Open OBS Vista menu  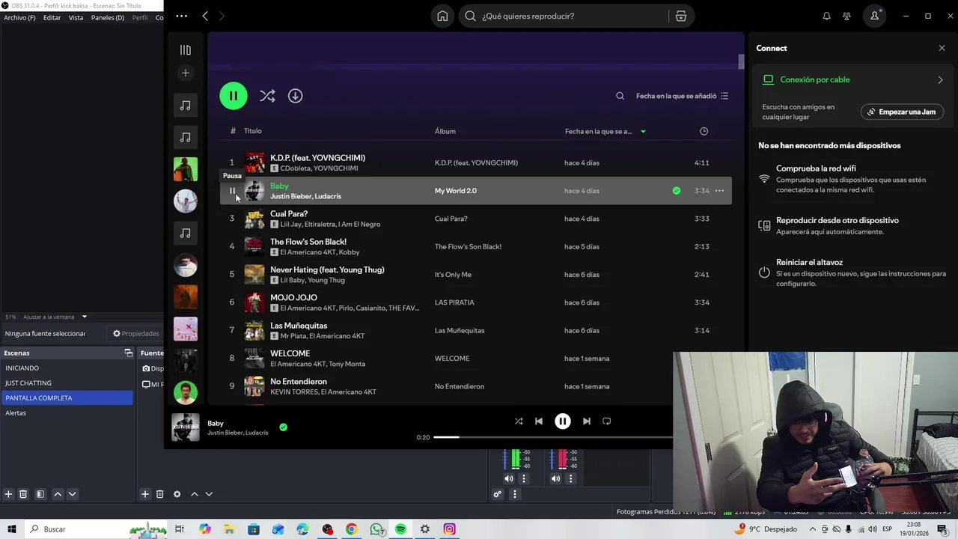tap(76, 17)
